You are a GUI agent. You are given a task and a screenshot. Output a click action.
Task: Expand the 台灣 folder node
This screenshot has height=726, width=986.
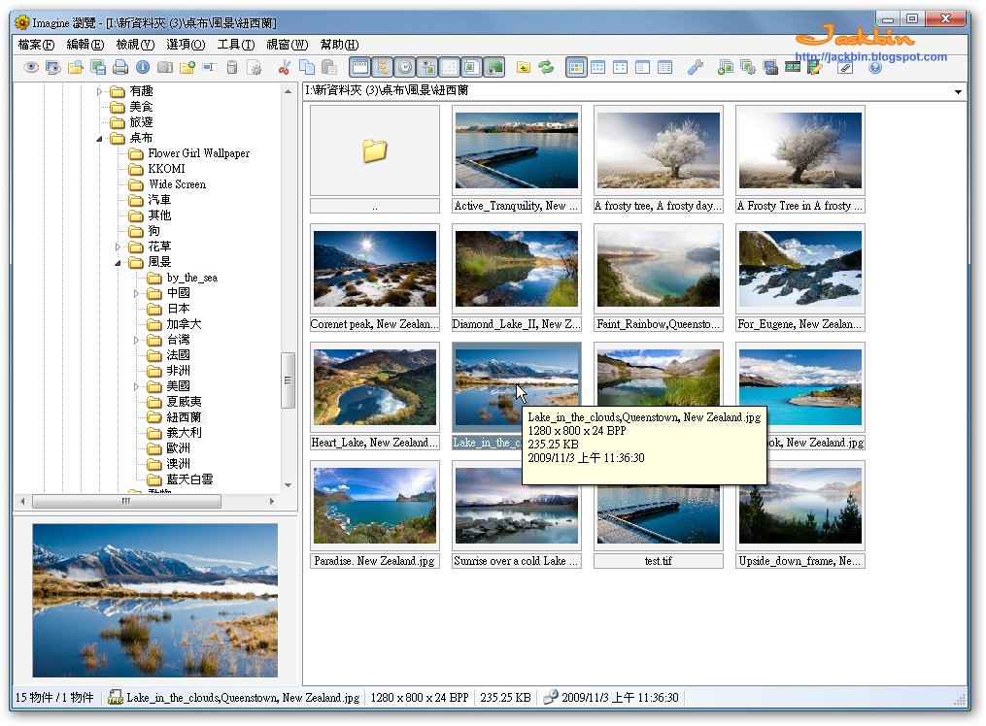click(x=136, y=340)
